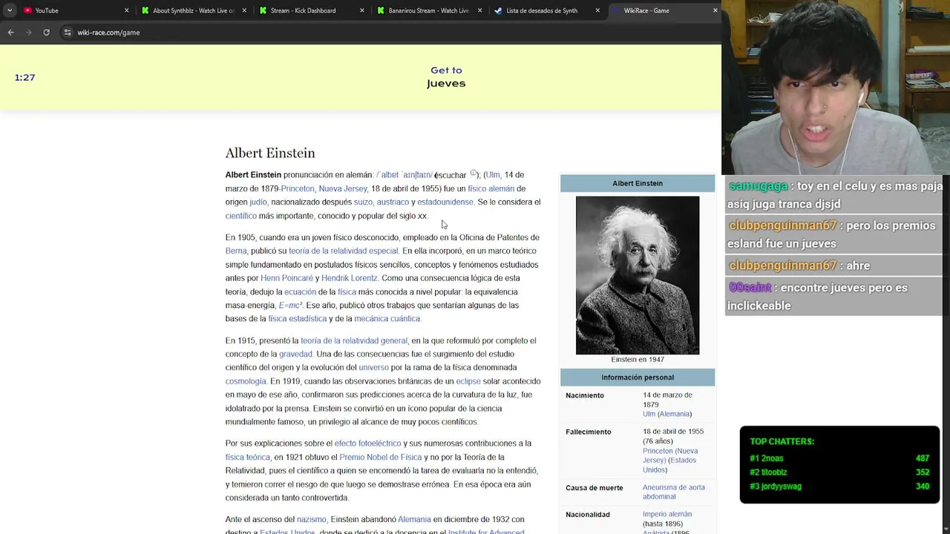Screen dimensions: 950x534
Task: Click 'samugaga' username in chat overlay
Action: [759, 187]
